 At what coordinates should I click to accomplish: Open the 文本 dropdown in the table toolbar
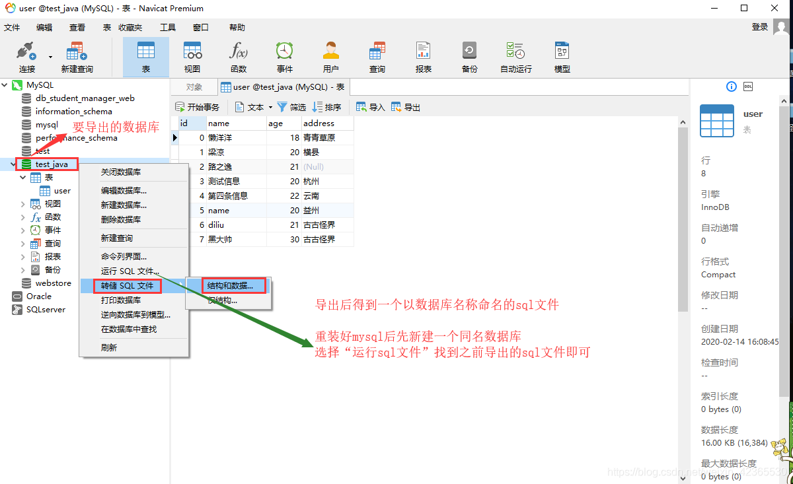[254, 107]
